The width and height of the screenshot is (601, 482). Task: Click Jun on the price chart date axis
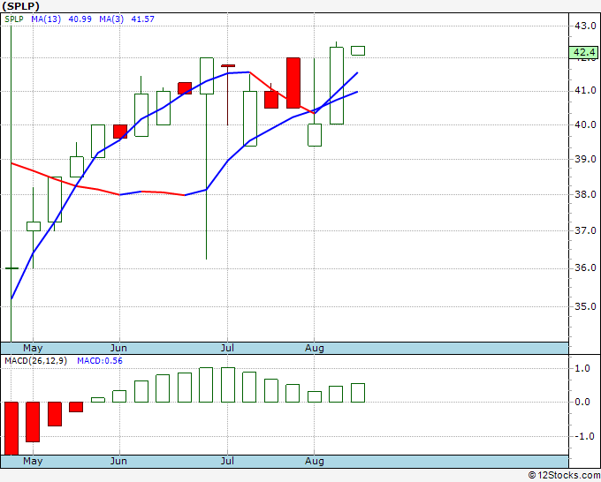118,348
